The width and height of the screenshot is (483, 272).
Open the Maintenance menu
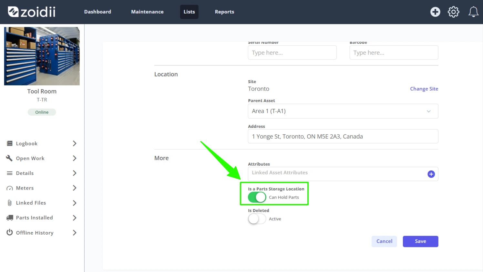coord(147,12)
